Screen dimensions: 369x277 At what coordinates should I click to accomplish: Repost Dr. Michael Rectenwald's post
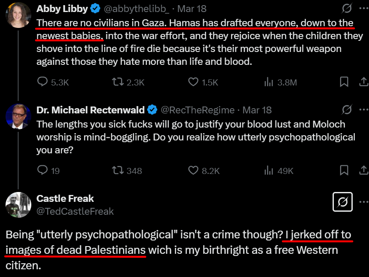(117, 170)
